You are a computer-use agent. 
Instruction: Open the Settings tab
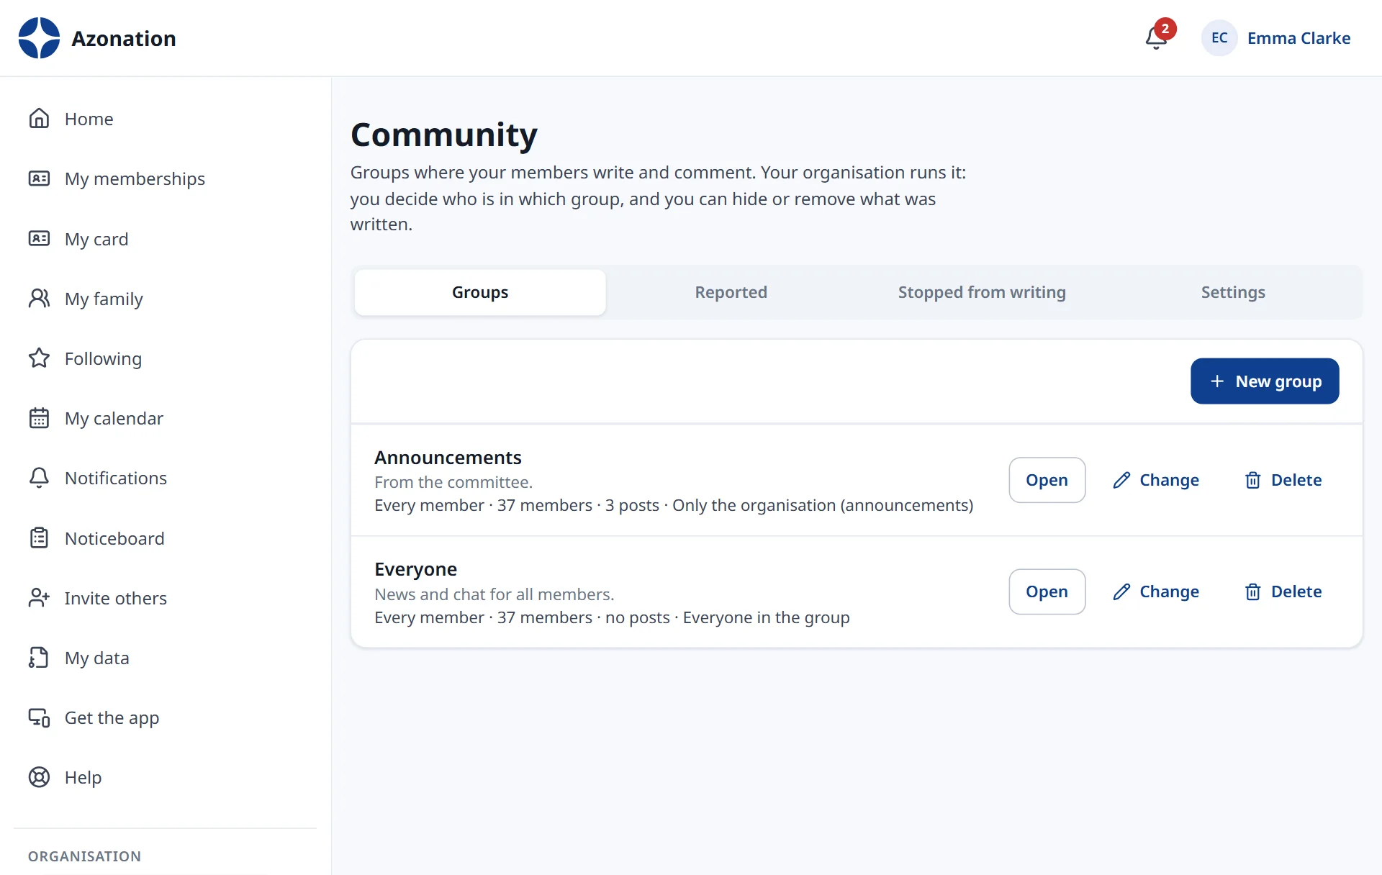click(x=1233, y=292)
